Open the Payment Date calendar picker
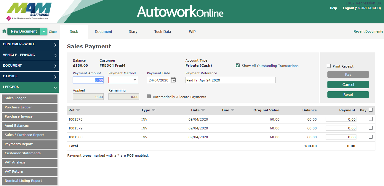 173,80
